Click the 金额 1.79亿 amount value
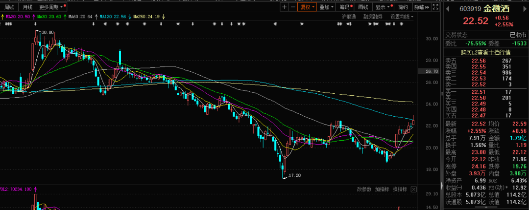 pos(518,138)
